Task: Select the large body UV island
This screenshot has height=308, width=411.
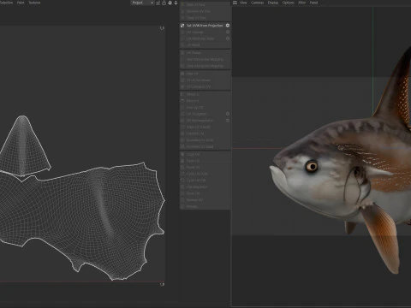Action: (x=83, y=220)
